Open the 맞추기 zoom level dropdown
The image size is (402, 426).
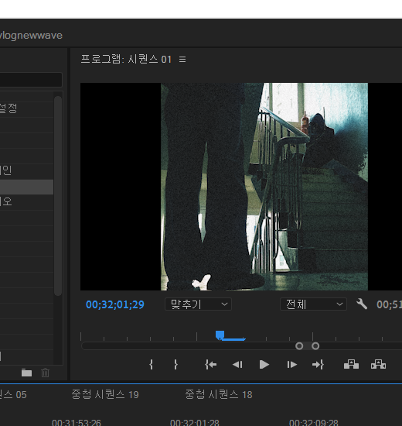(198, 304)
